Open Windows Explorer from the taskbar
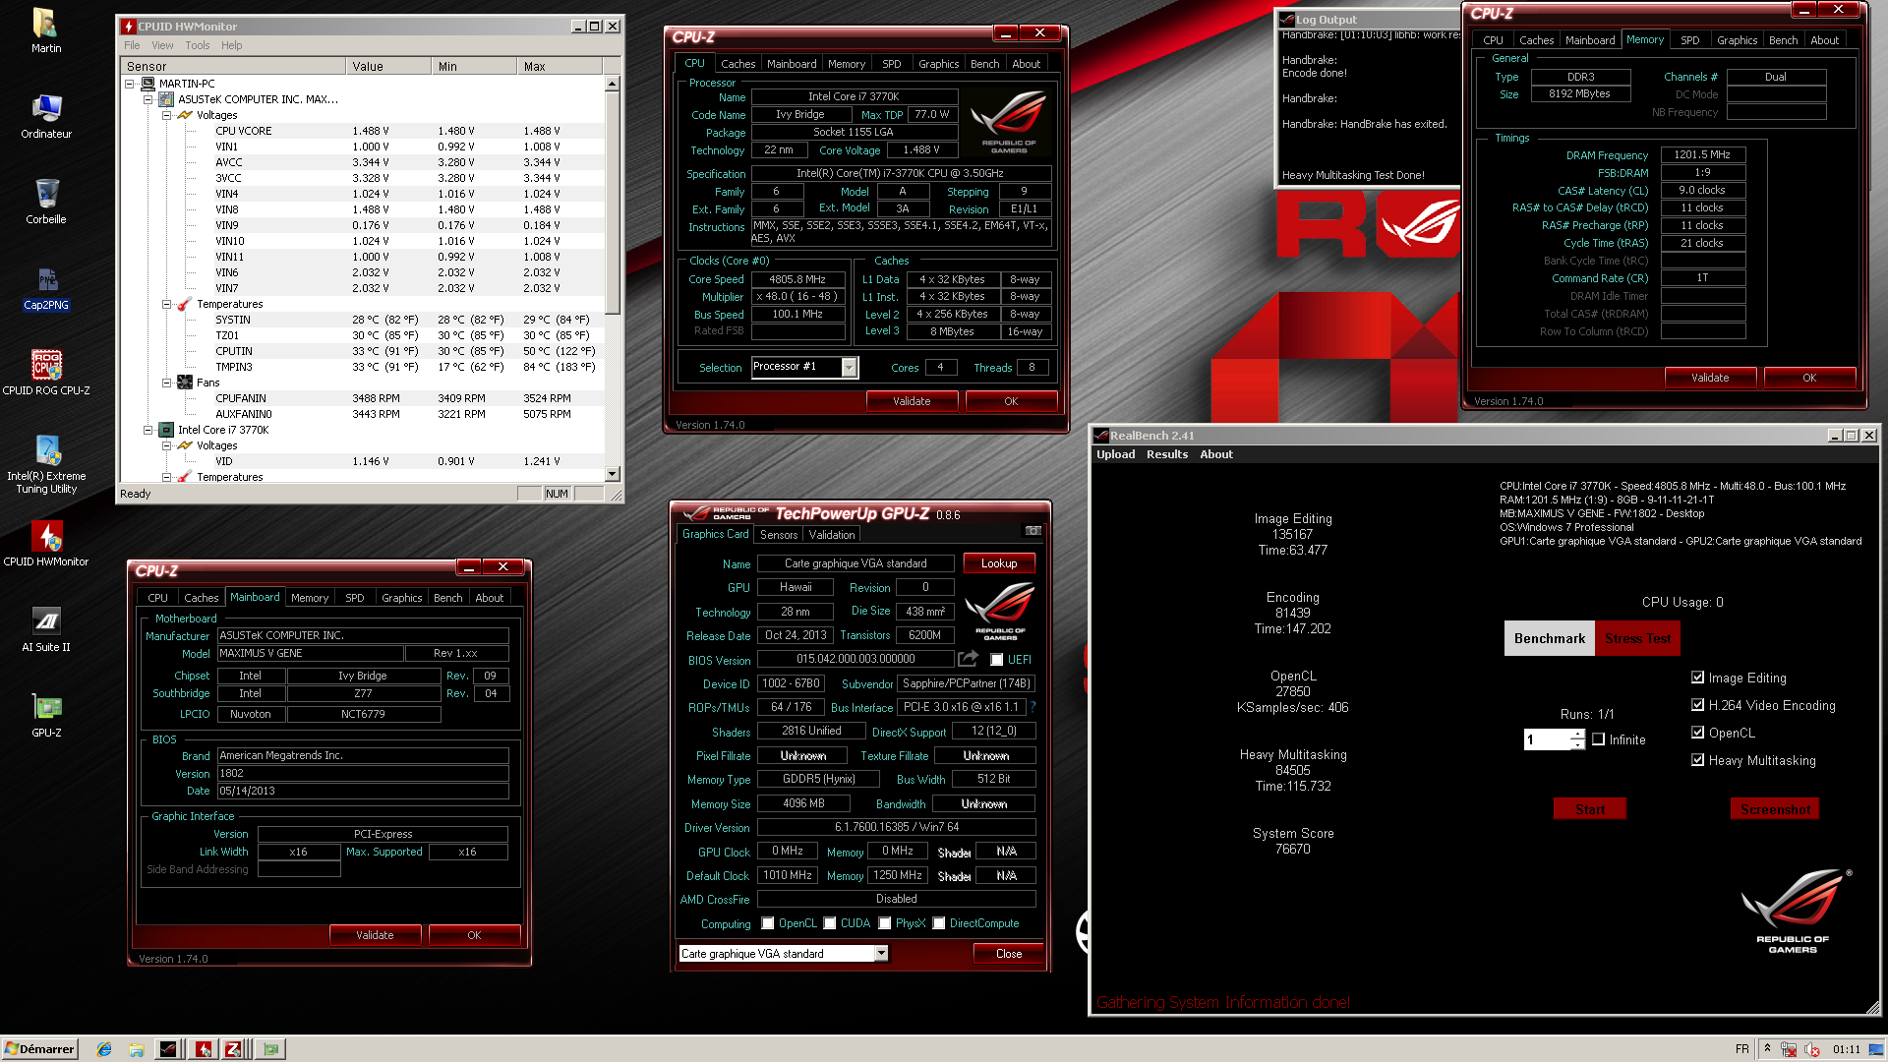1888x1062 pixels. tap(137, 1049)
